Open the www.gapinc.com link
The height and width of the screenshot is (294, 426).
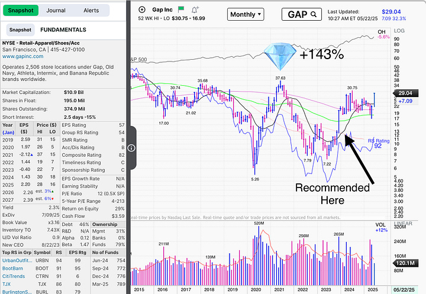pos(23,56)
